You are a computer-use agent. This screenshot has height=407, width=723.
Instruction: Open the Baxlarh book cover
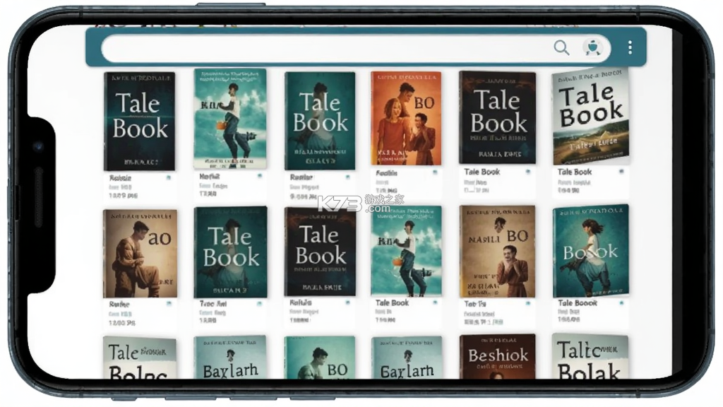pos(230,357)
